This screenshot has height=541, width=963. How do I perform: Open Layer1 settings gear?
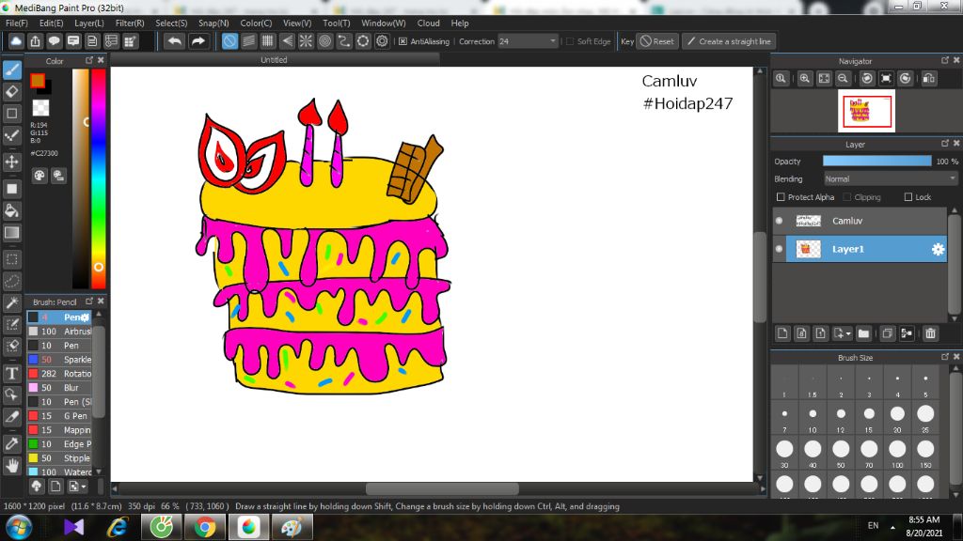(x=938, y=249)
